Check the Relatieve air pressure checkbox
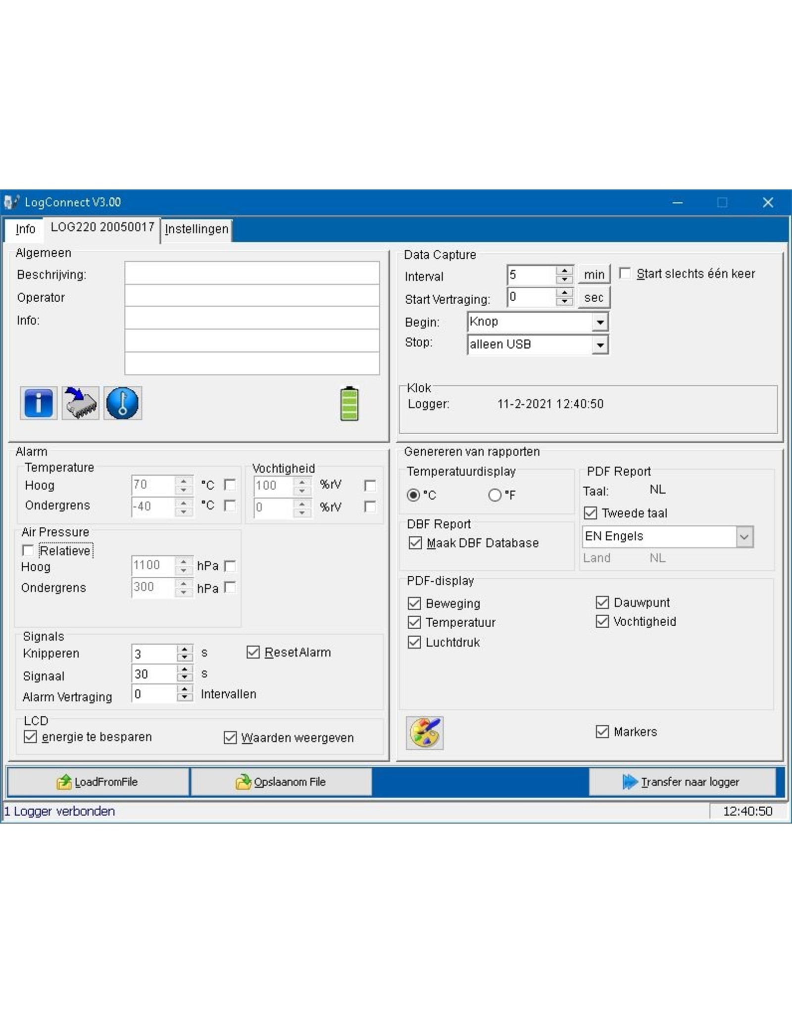 click(x=28, y=551)
